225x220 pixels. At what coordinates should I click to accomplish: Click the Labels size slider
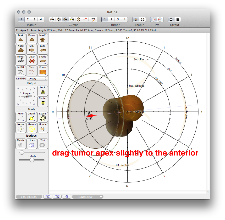pyautogui.click(x=32, y=160)
